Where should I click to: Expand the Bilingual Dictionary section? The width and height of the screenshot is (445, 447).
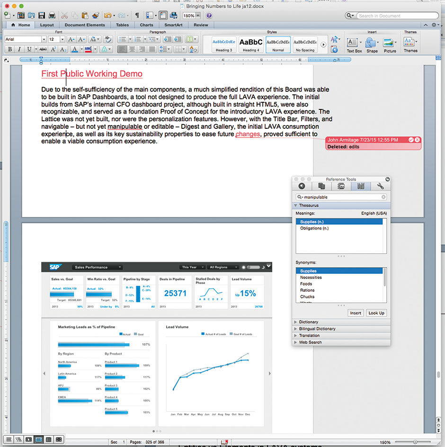coord(295,329)
